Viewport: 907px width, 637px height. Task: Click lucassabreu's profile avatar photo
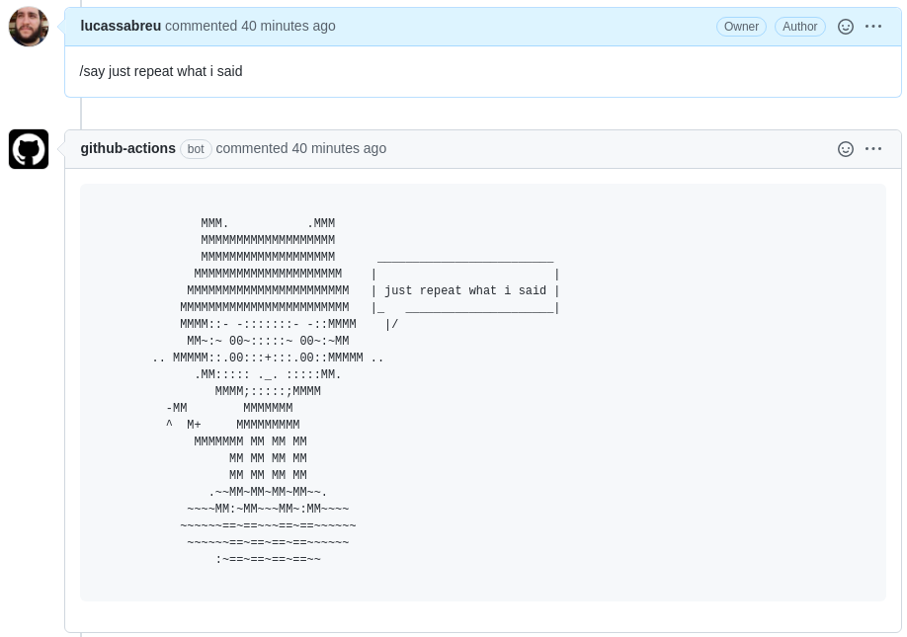tap(29, 27)
